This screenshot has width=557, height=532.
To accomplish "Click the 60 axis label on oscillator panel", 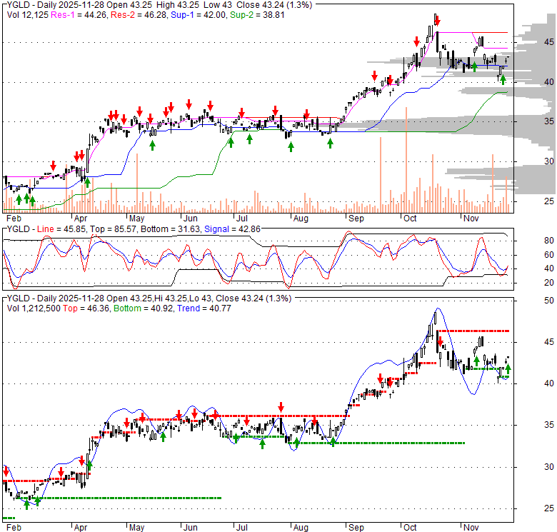I will pyautogui.click(x=549, y=255).
